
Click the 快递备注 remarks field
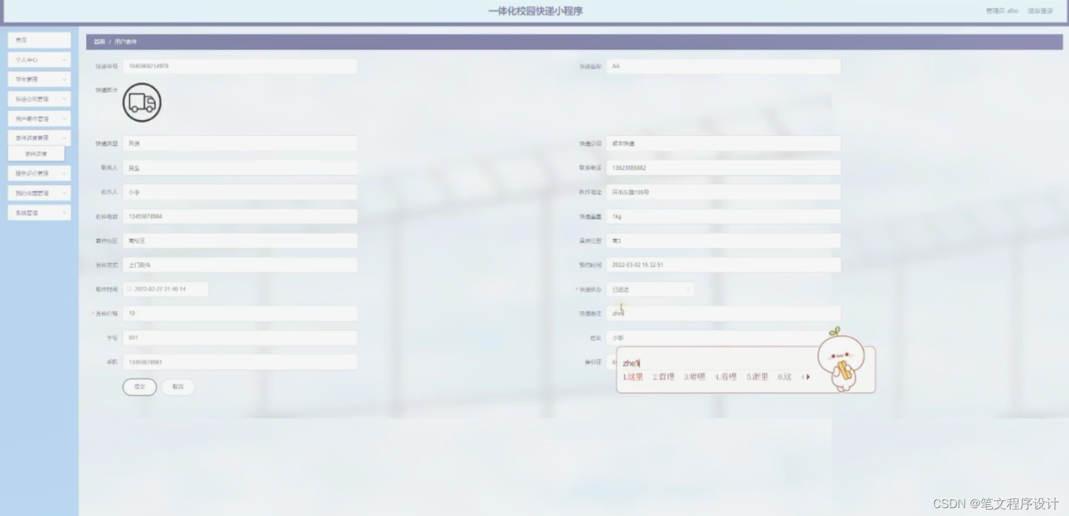tap(723, 314)
